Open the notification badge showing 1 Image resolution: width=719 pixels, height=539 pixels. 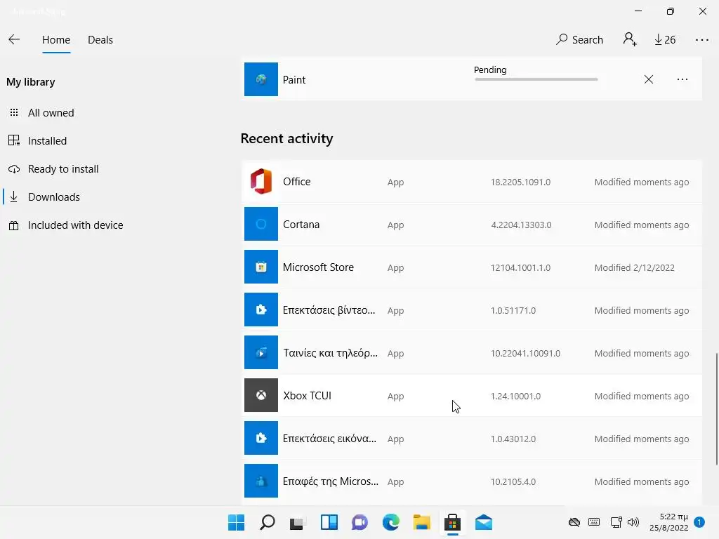699,522
